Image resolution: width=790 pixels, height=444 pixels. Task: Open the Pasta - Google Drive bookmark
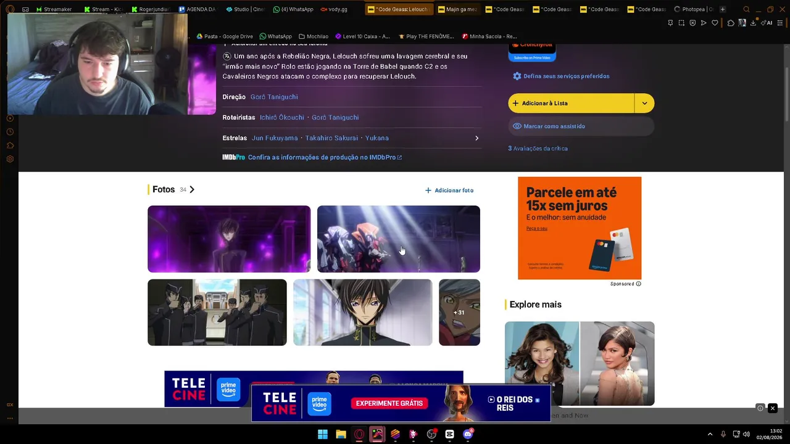225,36
